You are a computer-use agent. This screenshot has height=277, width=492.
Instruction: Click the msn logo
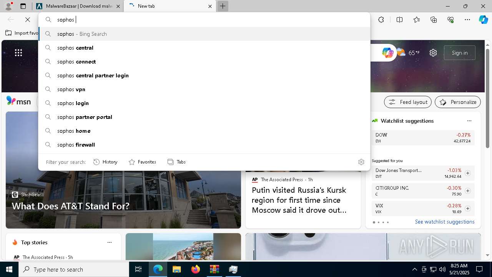coord(18,101)
